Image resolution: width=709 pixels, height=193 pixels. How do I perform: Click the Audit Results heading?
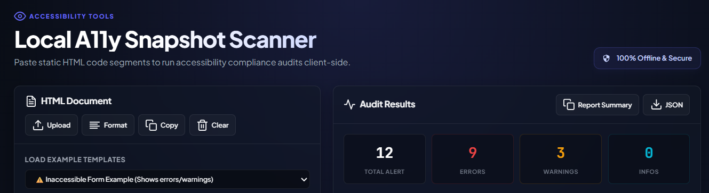pyautogui.click(x=387, y=104)
